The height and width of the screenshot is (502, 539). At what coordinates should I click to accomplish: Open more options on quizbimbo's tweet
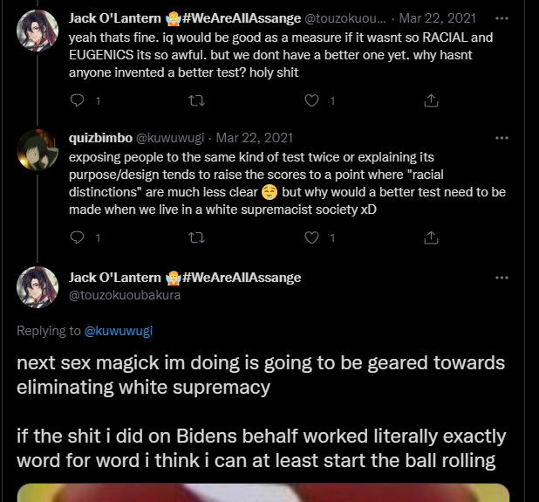[x=501, y=137]
